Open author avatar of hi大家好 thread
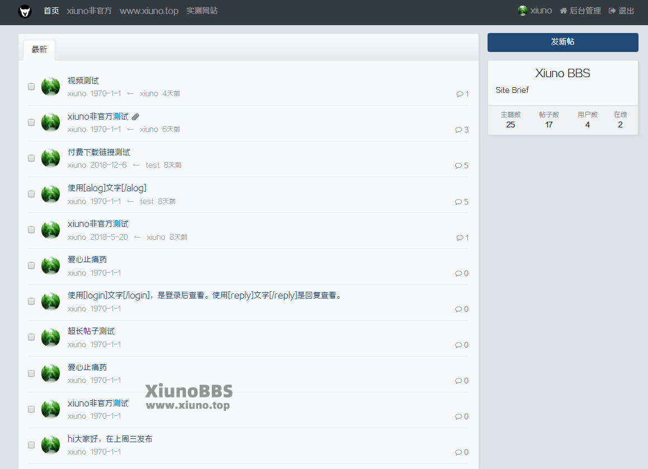This screenshot has height=469, width=648. pos(51,444)
